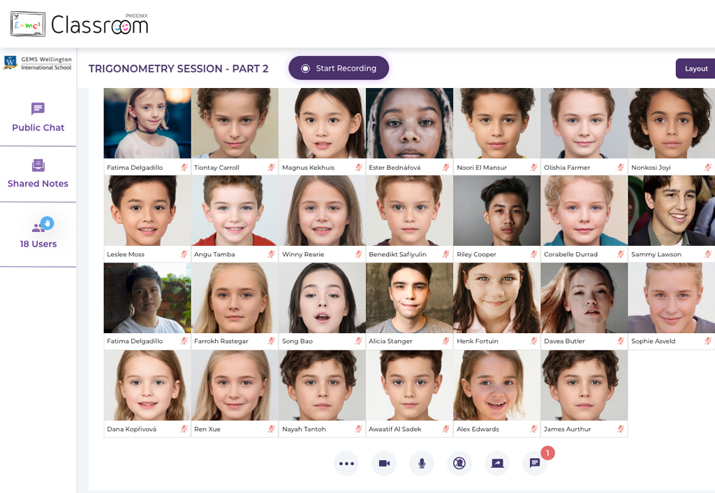Viewport: 715px width, 493px height.
Task: Show the 18 Users list
Action: point(38,233)
